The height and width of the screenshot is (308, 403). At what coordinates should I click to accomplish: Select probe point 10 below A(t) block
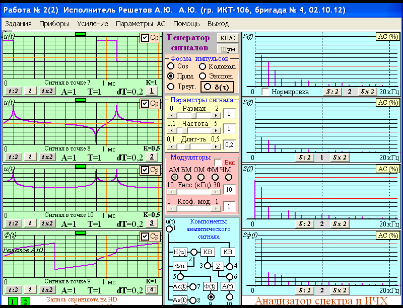click(x=230, y=297)
